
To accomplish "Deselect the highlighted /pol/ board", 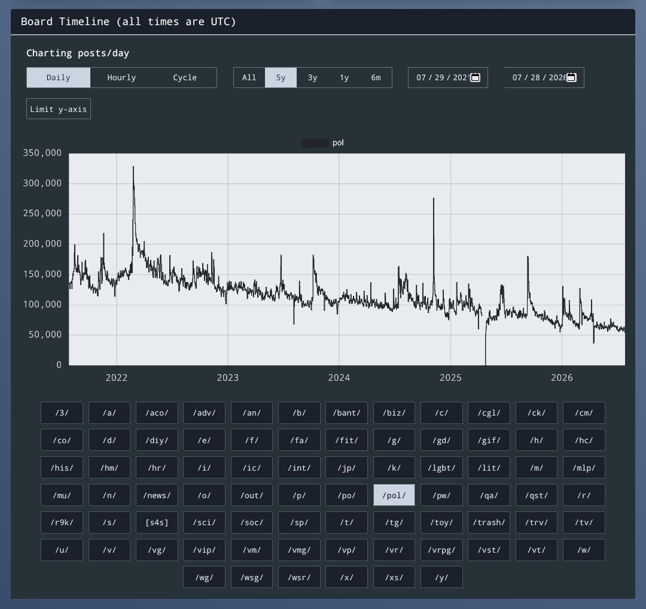I will click(394, 495).
